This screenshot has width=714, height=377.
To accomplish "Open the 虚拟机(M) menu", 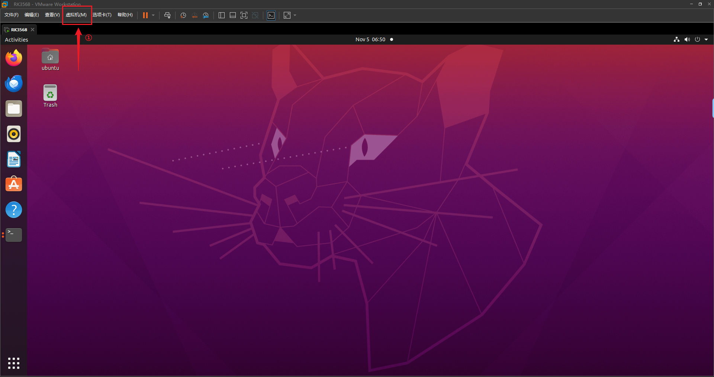I will [x=76, y=15].
